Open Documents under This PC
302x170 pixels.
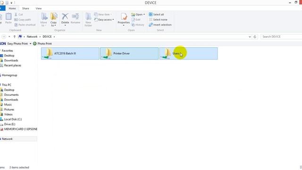11,95
